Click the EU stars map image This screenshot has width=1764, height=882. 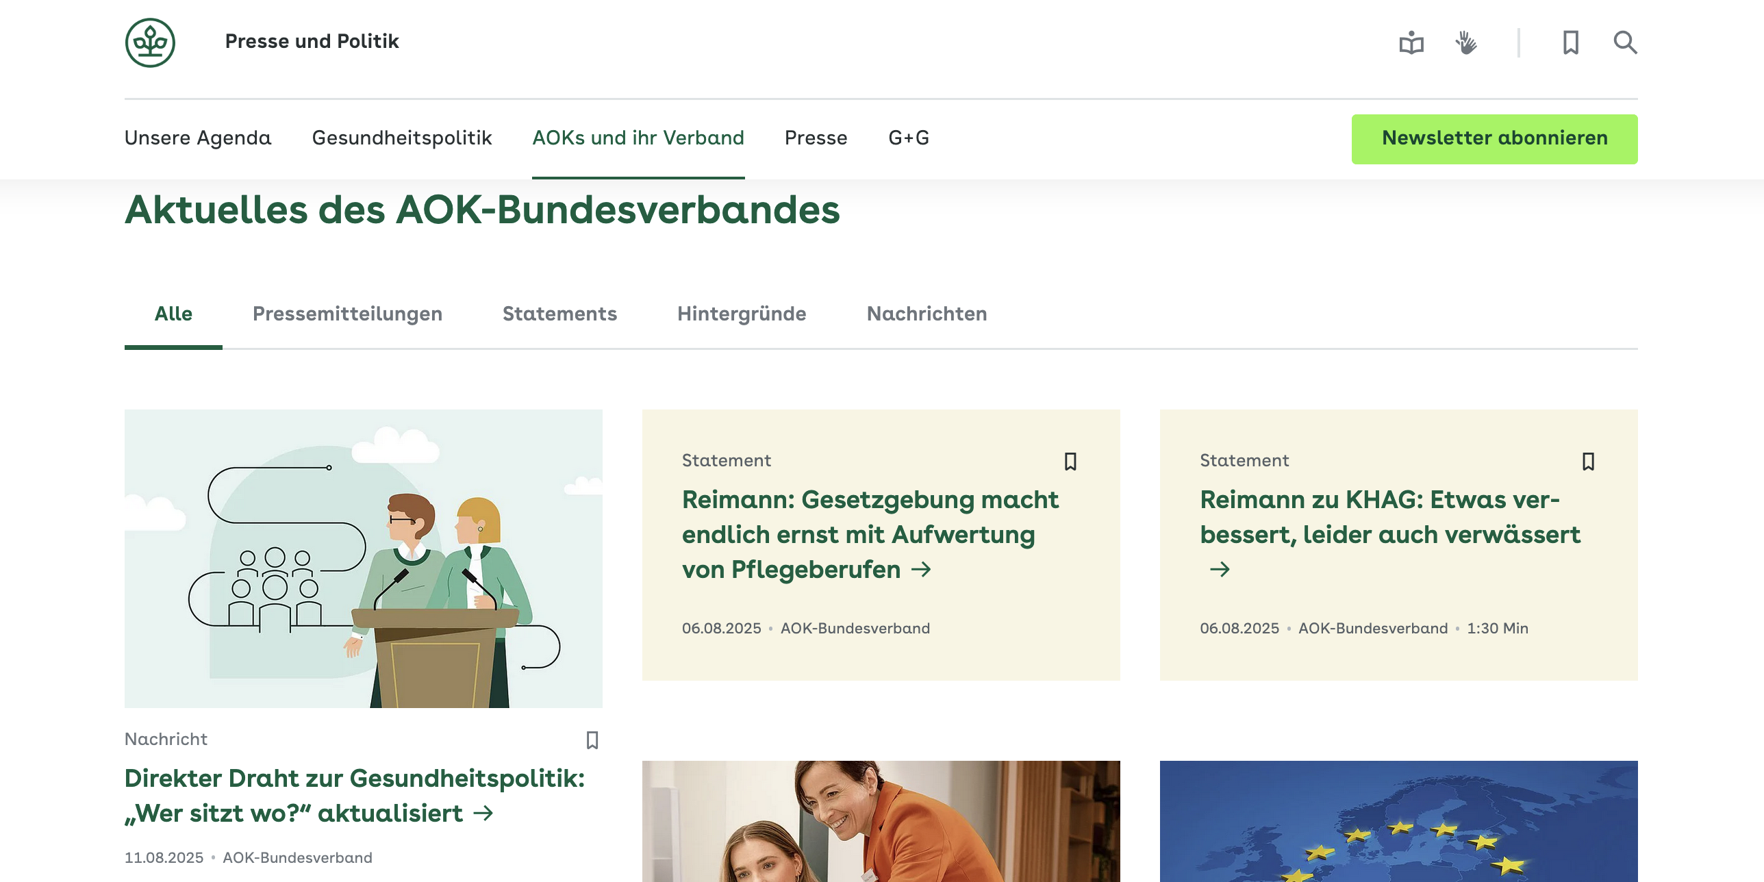click(x=1398, y=821)
